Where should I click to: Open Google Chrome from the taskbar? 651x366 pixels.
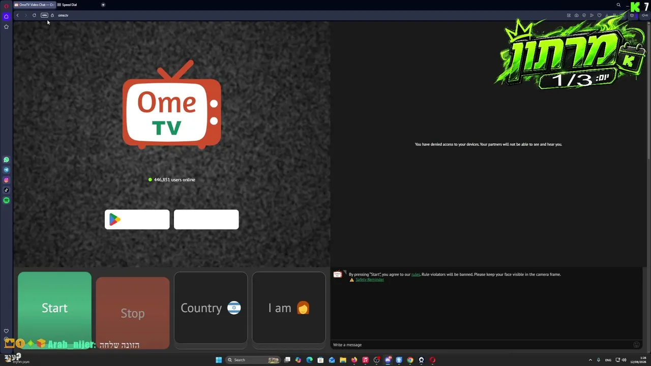pyautogui.click(x=410, y=360)
